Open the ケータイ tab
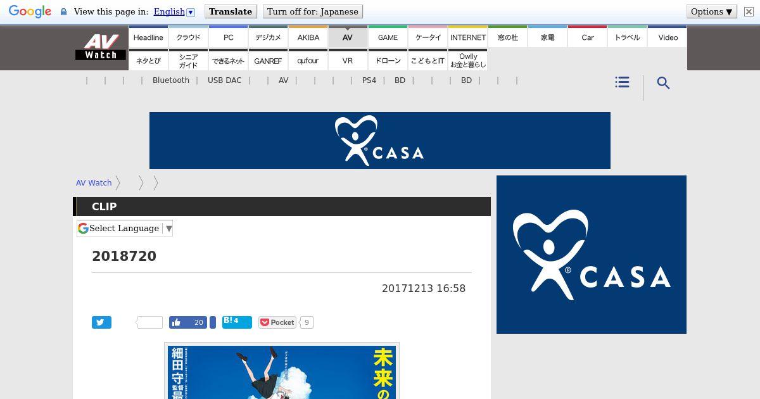 [x=428, y=37]
